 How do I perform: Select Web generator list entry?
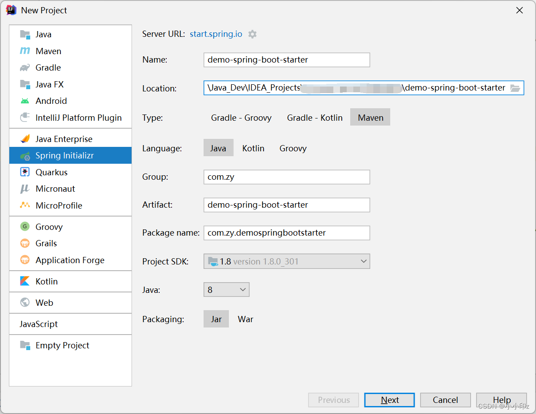pos(70,303)
